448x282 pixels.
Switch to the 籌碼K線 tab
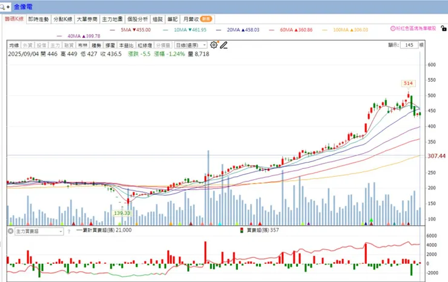coord(14,19)
